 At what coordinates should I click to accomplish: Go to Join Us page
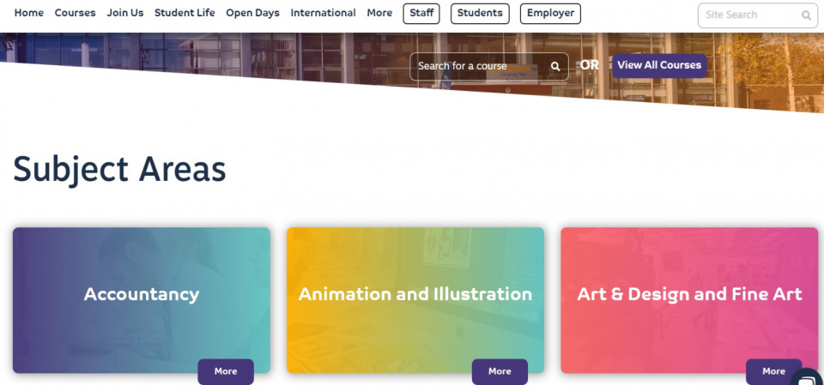coord(125,13)
